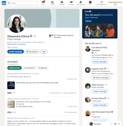The width and height of the screenshot is (123, 126).
Task: Click the 294 contactos text
Action: click(12, 47)
